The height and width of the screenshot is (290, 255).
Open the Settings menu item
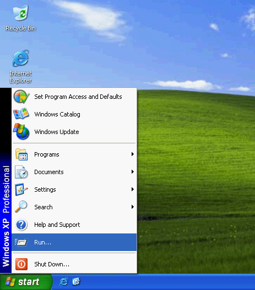coord(74,189)
